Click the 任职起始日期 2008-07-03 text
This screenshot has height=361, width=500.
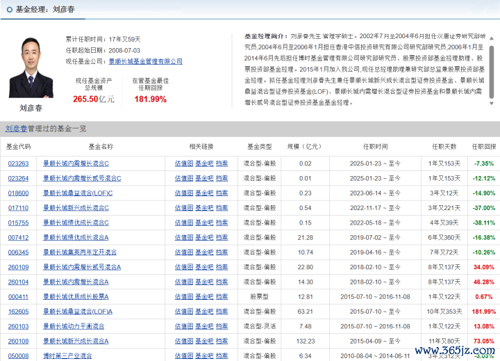103,51
